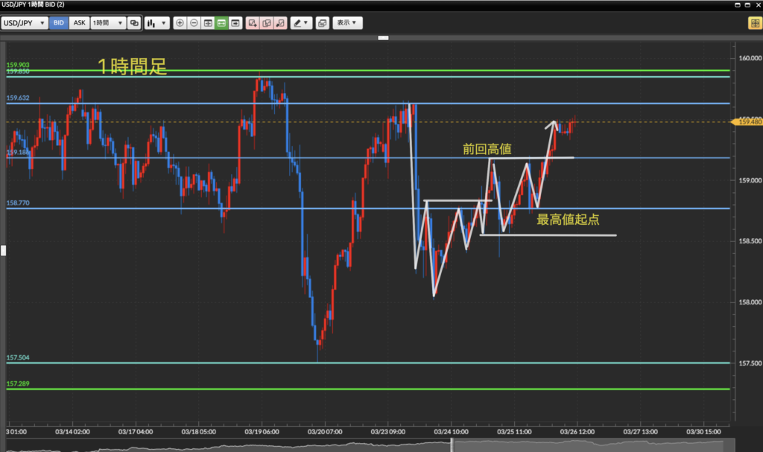Screen dimensions: 763x452
Task: Click the split chart layout icon
Action: pos(208,23)
